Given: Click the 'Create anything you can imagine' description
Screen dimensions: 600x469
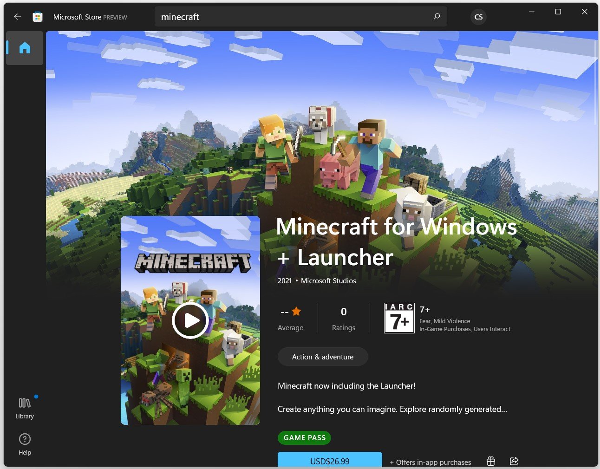Looking at the screenshot, I should (392, 409).
